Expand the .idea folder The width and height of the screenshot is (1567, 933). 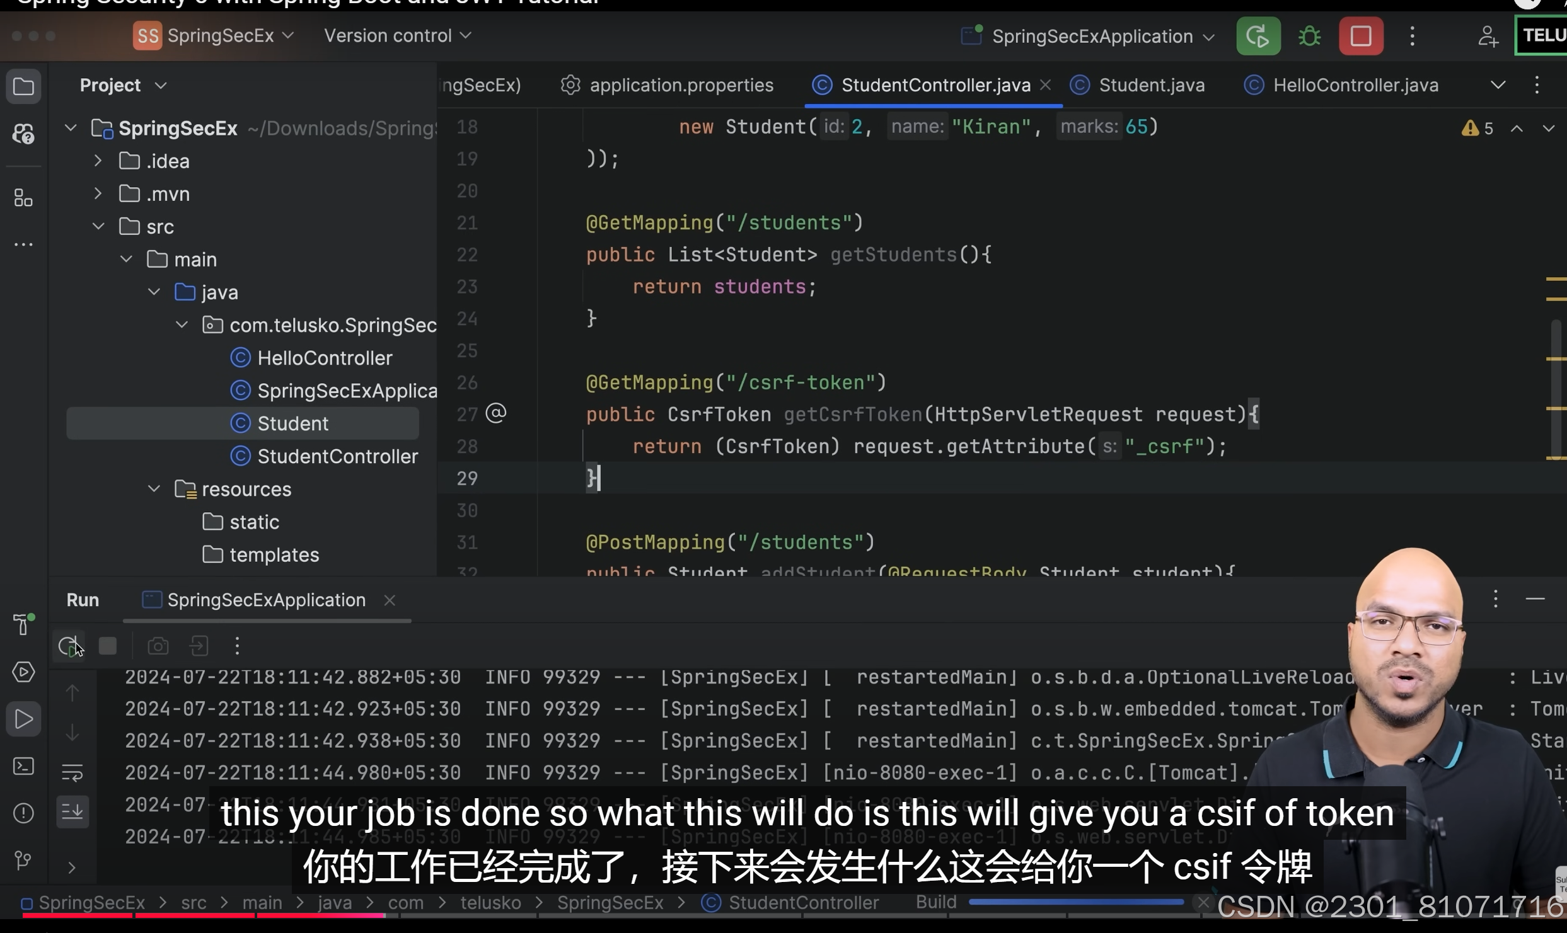[97, 161]
